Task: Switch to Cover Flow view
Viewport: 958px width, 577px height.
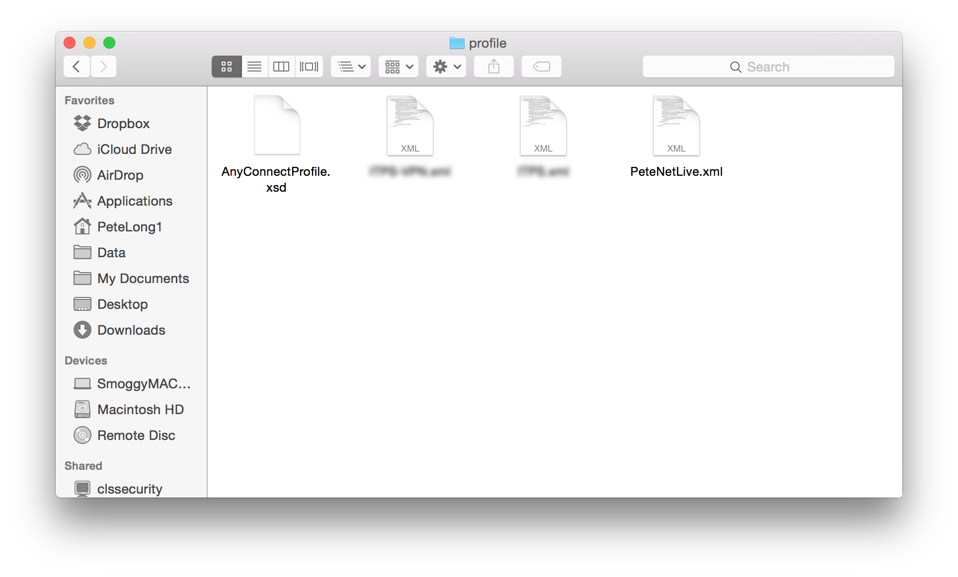Action: (309, 67)
